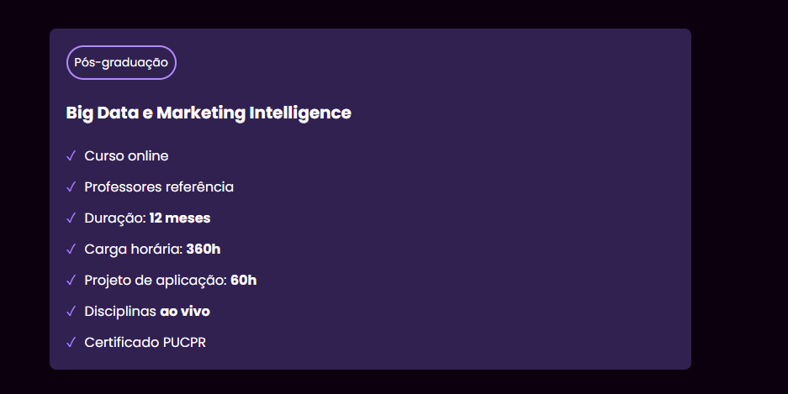
Task: Click the checkmark beside Professores referência
Action: tap(71, 186)
